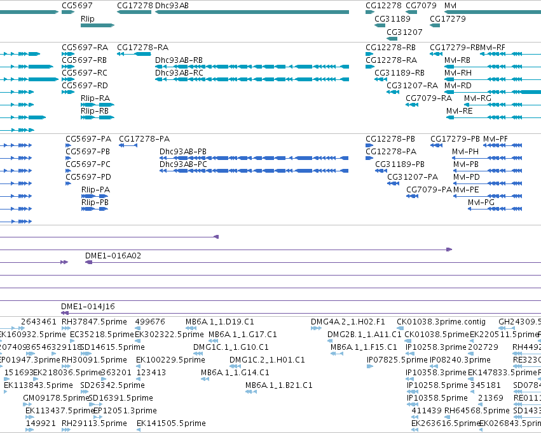Select transcript CG5697-RD
Image resolution: width=541 pixels, height=433 pixels.
click(68, 92)
